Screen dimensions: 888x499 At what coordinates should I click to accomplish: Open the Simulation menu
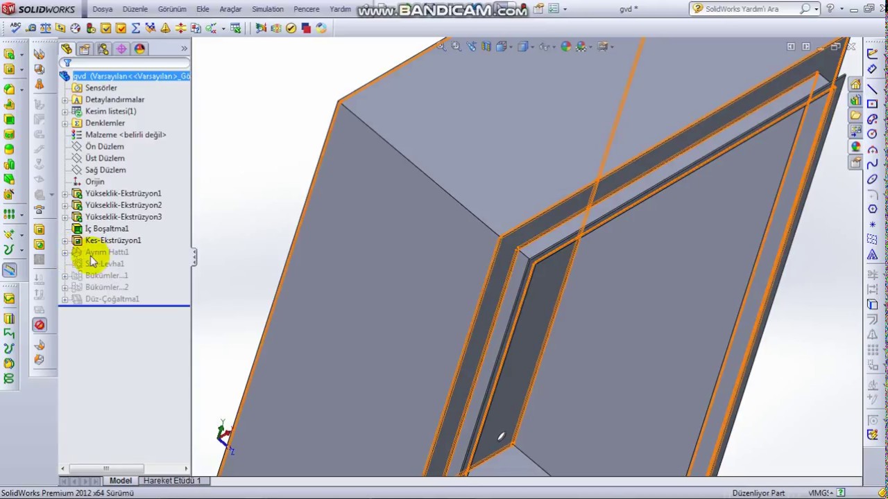(267, 9)
